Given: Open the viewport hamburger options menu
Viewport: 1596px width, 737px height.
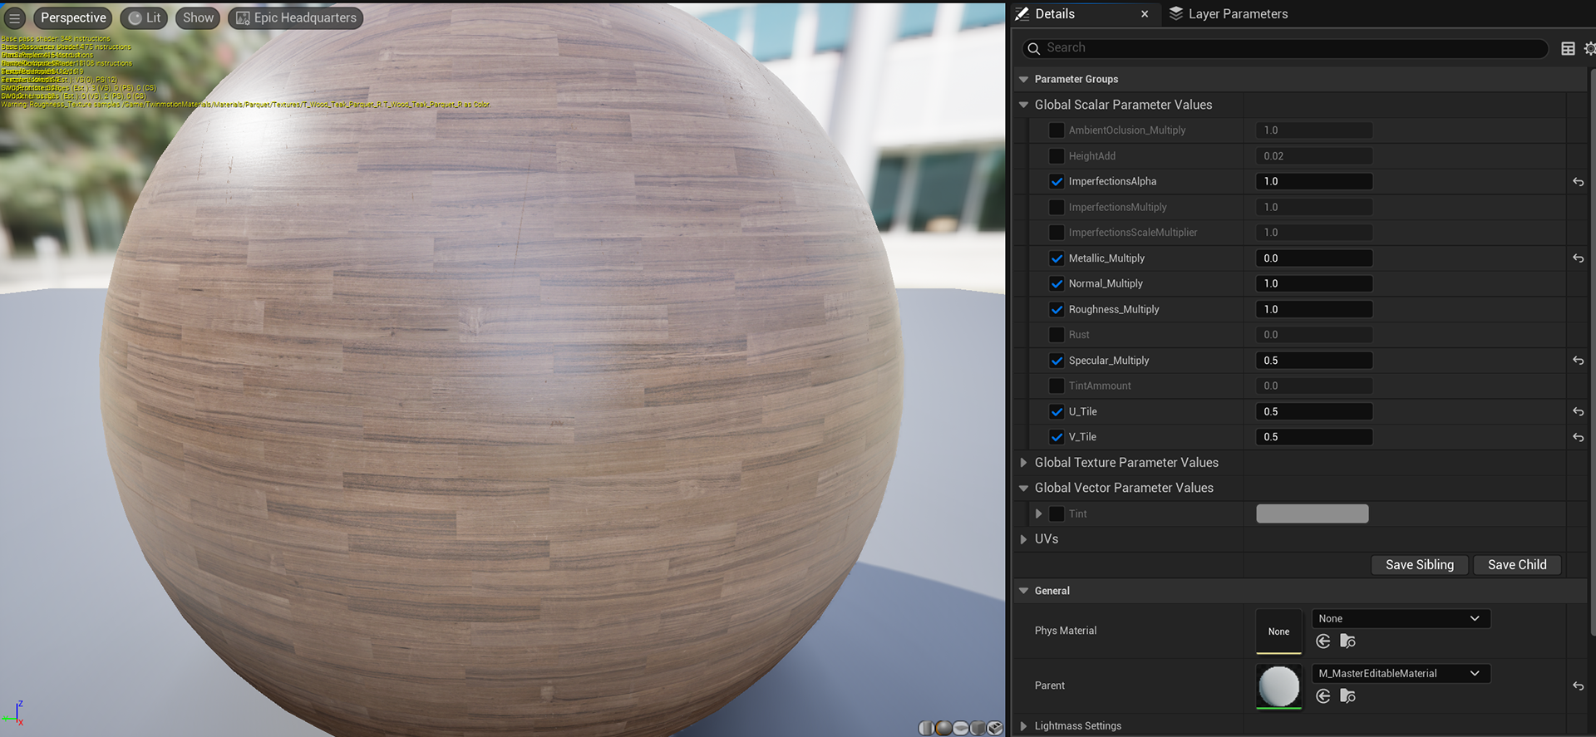Looking at the screenshot, I should click(x=14, y=17).
